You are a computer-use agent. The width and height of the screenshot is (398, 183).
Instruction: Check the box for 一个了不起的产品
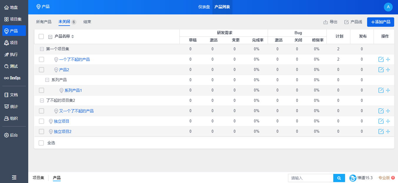point(41,59)
